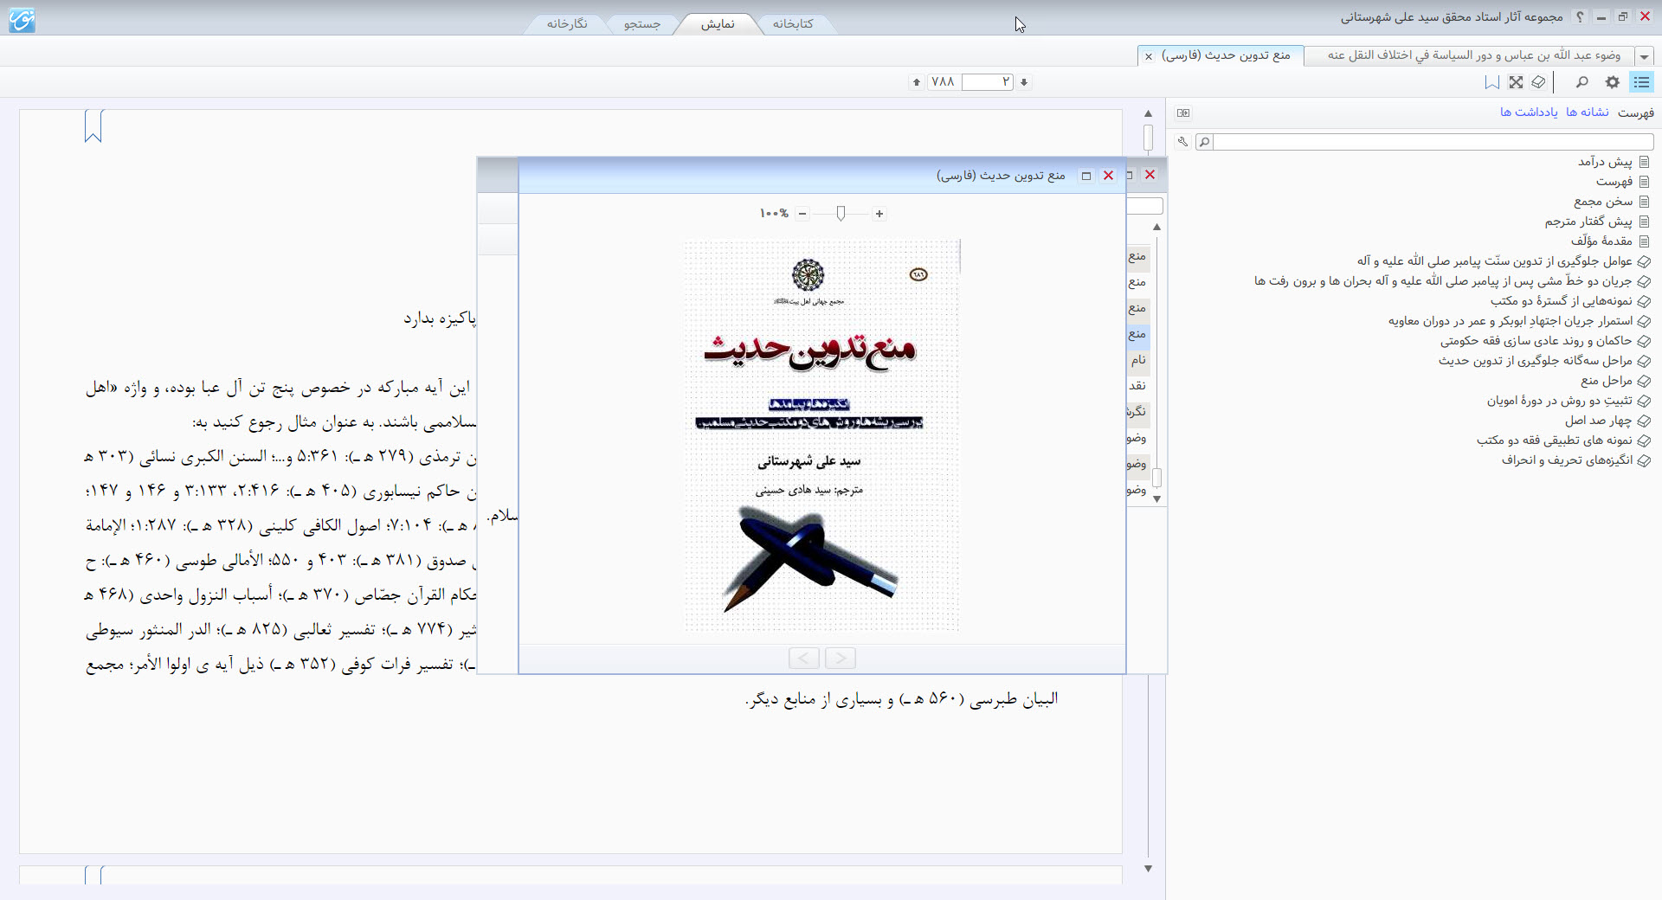Click the fullscreen expand arrows icon

tap(1516, 82)
